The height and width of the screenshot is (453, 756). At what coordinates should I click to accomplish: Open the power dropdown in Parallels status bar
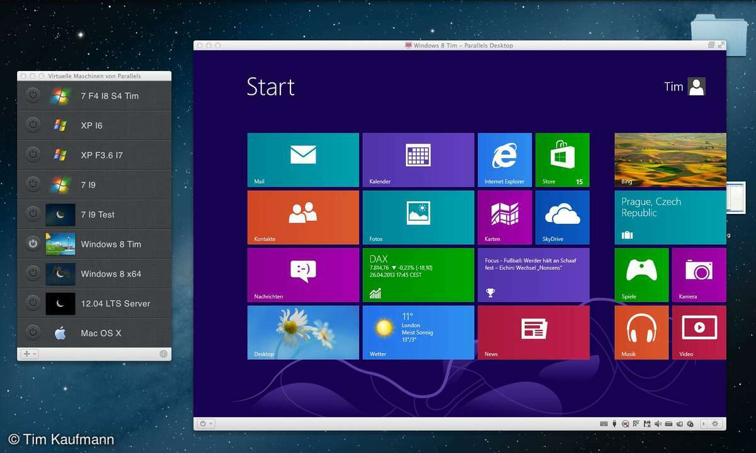tap(206, 424)
